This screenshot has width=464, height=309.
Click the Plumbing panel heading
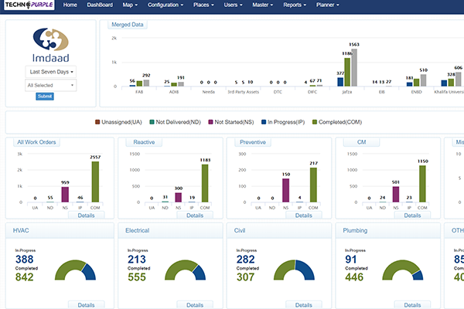pos(355,230)
